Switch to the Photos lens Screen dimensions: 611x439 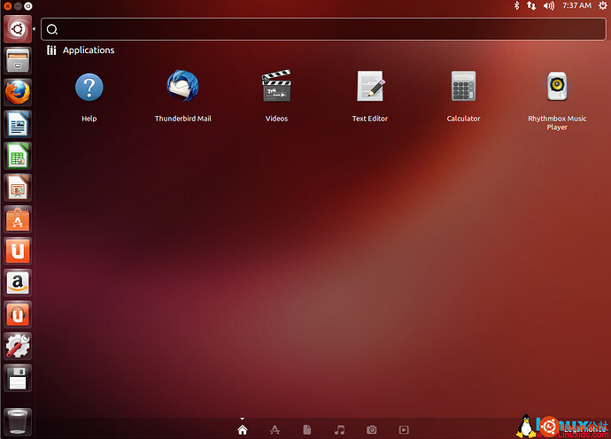(x=372, y=429)
